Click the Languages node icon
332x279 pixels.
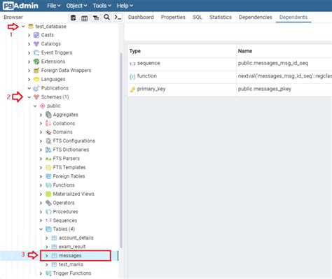pyautogui.click(x=36, y=79)
